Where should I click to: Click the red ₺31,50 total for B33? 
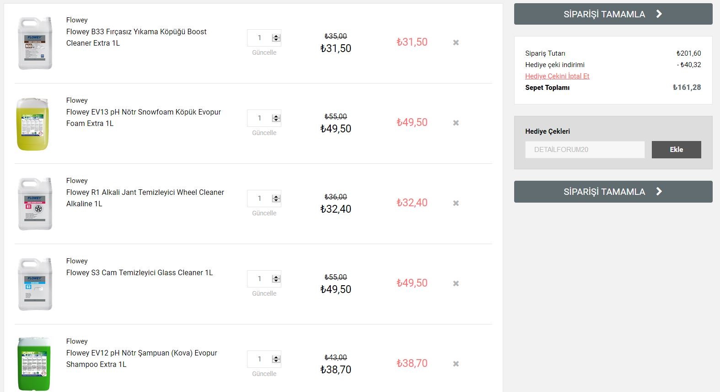[x=412, y=42]
